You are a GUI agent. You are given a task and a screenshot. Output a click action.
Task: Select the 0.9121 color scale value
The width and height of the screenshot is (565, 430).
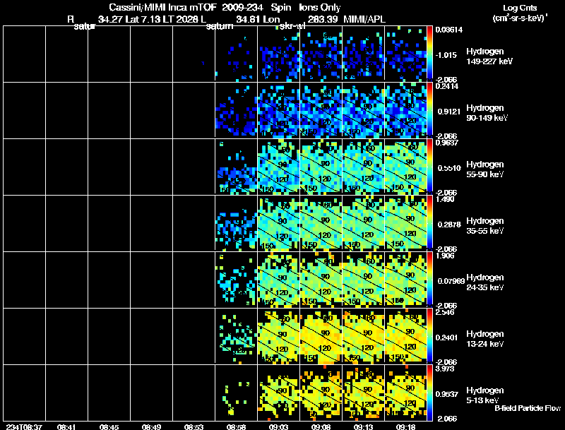click(449, 112)
